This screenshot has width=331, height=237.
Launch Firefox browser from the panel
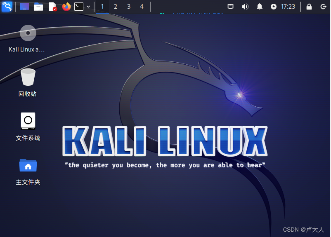66,7
